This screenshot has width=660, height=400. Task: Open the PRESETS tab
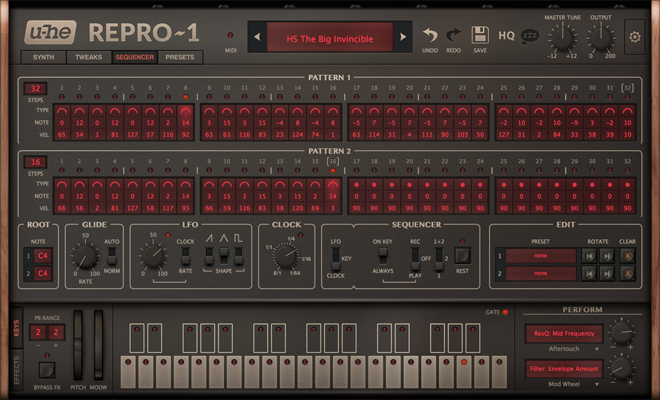click(180, 57)
